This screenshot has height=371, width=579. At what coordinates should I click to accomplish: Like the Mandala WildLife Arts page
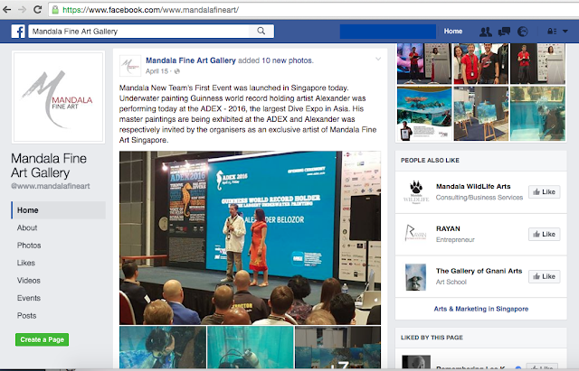545,192
